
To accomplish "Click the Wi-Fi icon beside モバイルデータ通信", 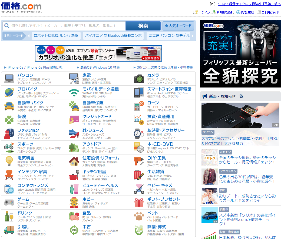I will point(74,92).
